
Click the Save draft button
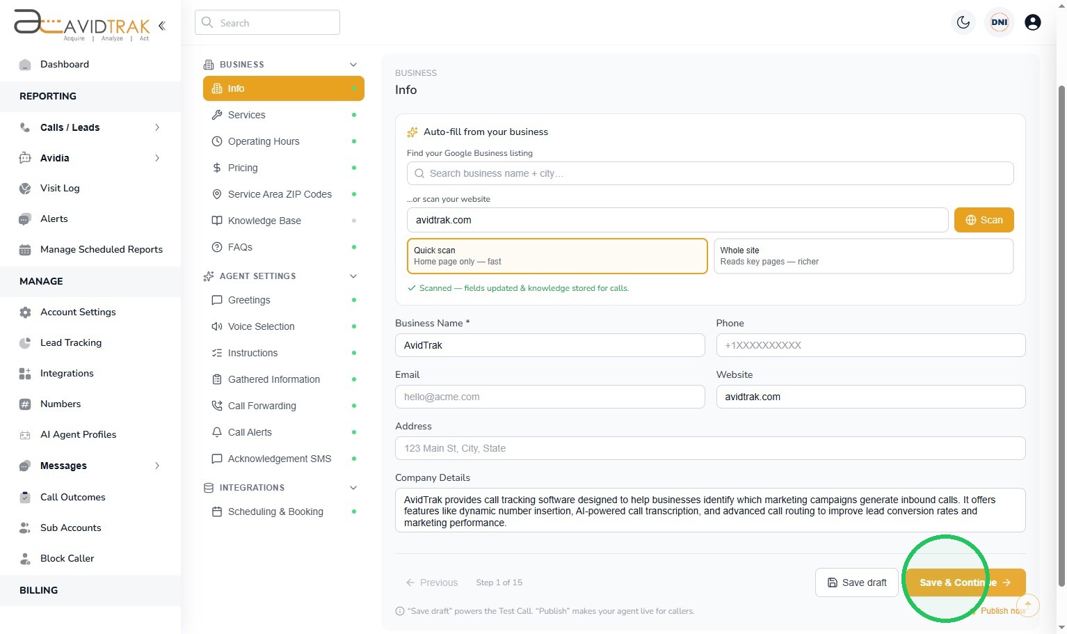[857, 583]
